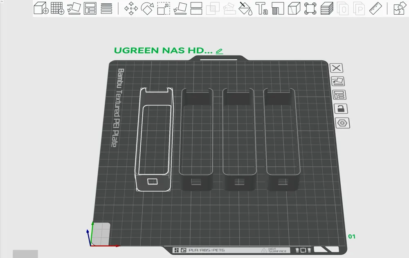Activate Lay on Face in the top toolbar
Image resolution: width=409 pixels, height=258 pixels.
click(x=180, y=8)
